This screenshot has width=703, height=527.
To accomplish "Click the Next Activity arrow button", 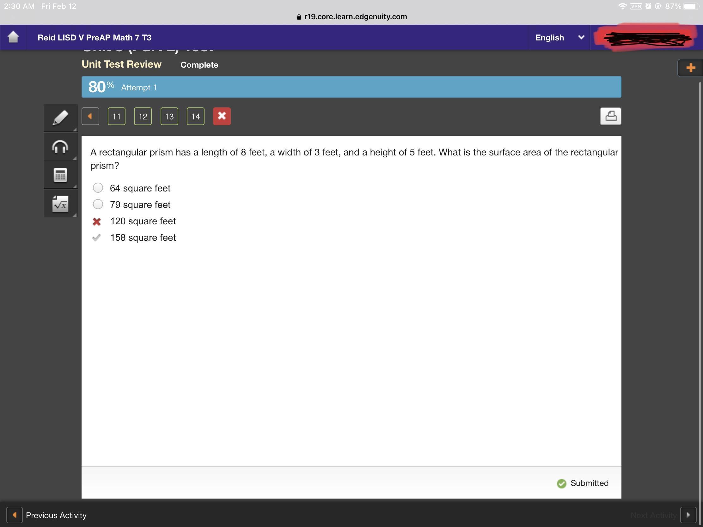I will [688, 515].
